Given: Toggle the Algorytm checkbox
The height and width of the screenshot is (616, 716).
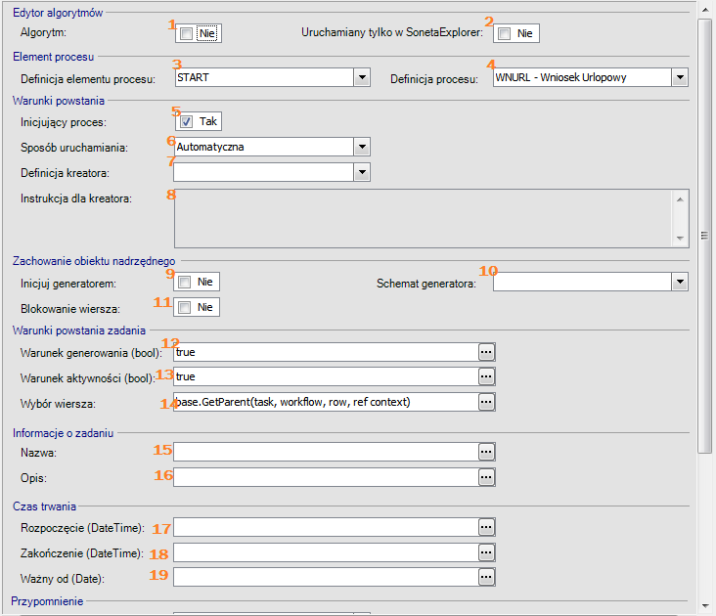Looking at the screenshot, I should 186,33.
